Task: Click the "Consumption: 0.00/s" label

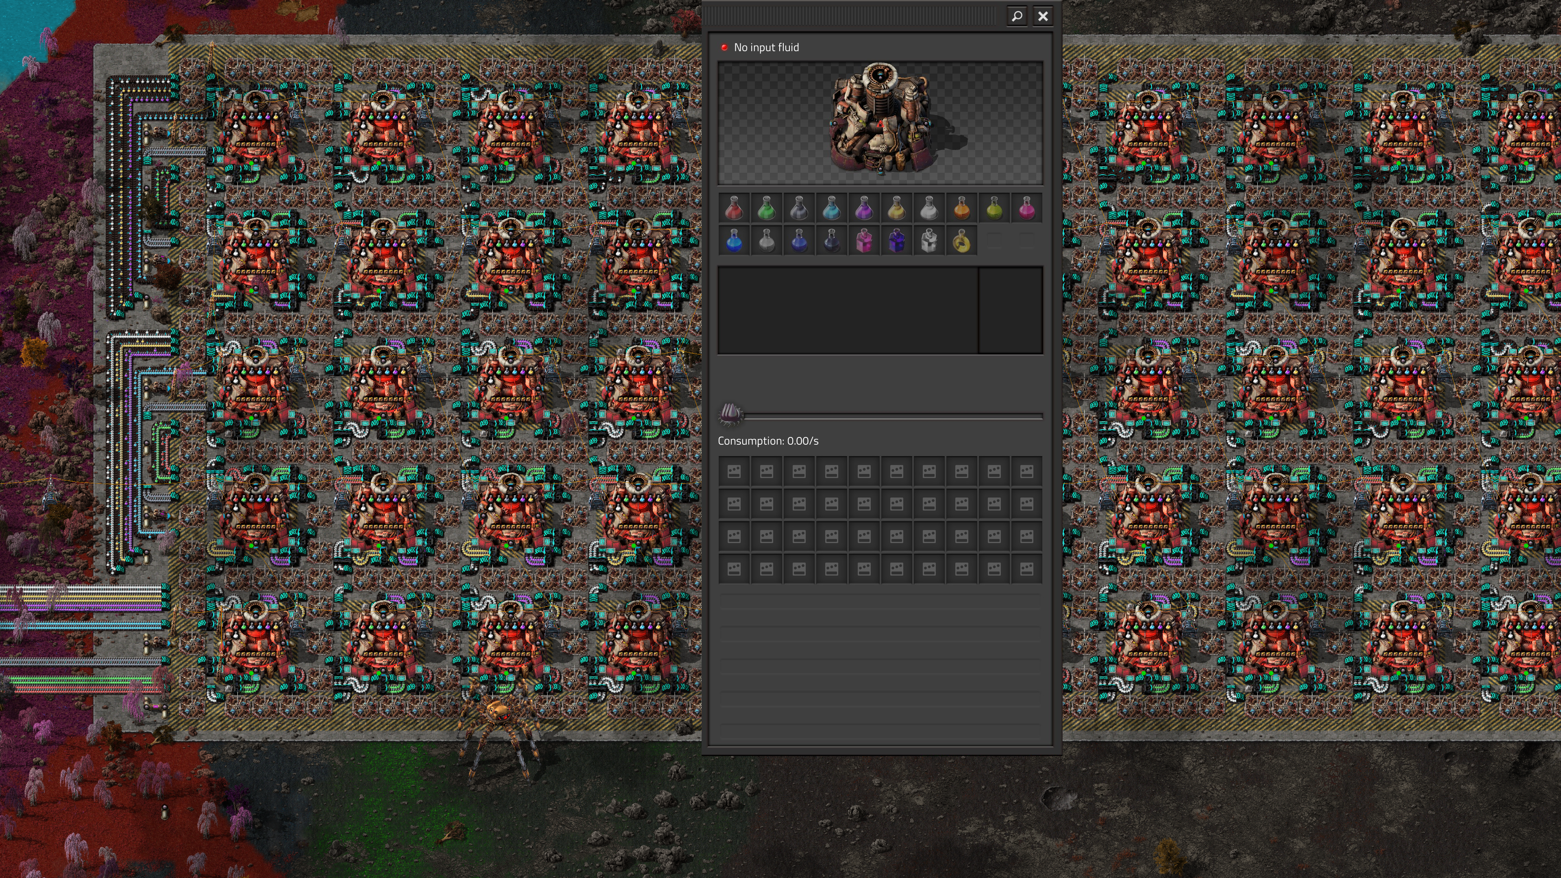Action: (x=768, y=441)
